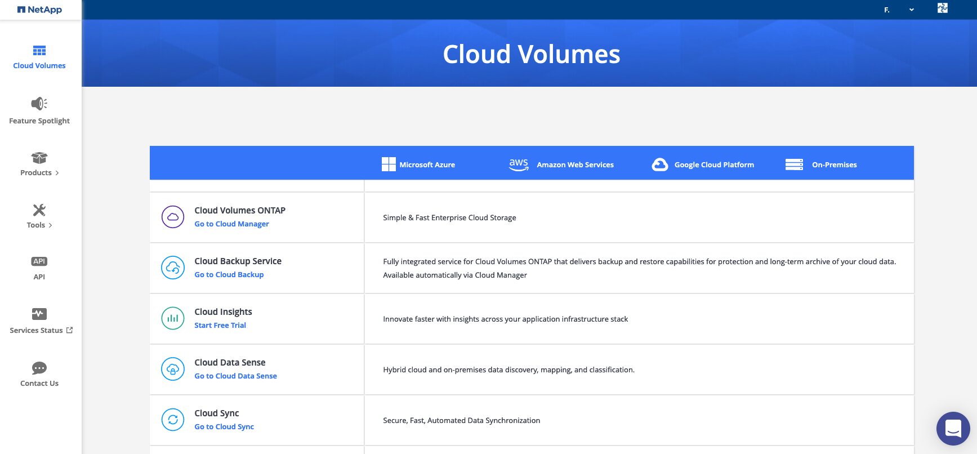Click the API icon in sidebar
Image resolution: width=977 pixels, height=454 pixels.
[39, 261]
